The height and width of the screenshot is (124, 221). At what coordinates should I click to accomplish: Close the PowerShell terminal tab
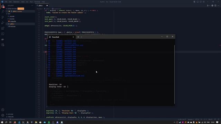73,37
